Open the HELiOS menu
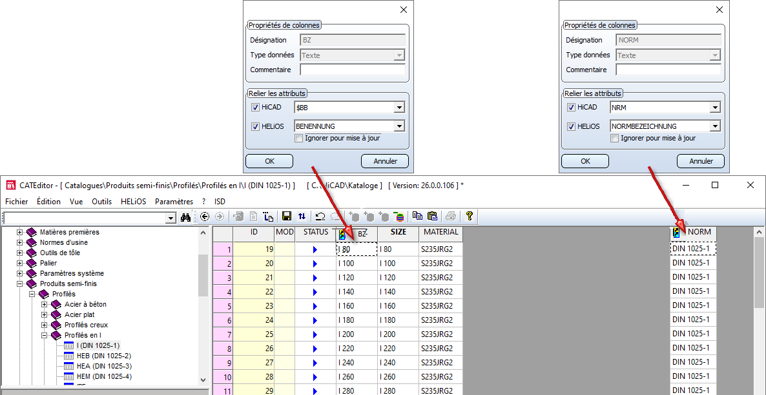 133,202
